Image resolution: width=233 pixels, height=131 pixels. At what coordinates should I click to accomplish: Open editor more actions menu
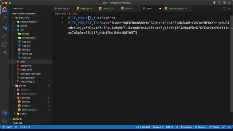[229, 8]
